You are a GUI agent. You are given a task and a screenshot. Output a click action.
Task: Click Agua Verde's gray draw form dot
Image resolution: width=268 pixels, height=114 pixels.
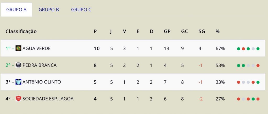[x=253, y=49]
